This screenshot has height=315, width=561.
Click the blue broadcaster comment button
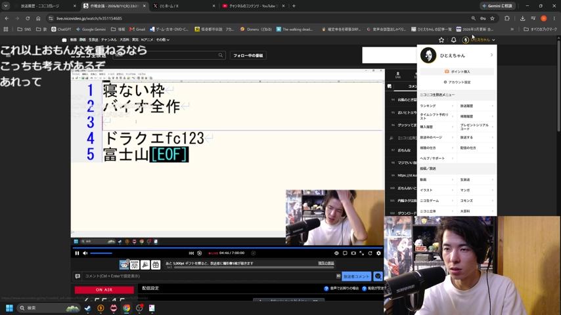(x=356, y=276)
